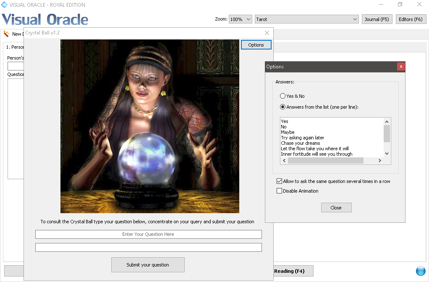Click the magic wand New icon
Screen dimensions: 429x282
click(x=6, y=34)
